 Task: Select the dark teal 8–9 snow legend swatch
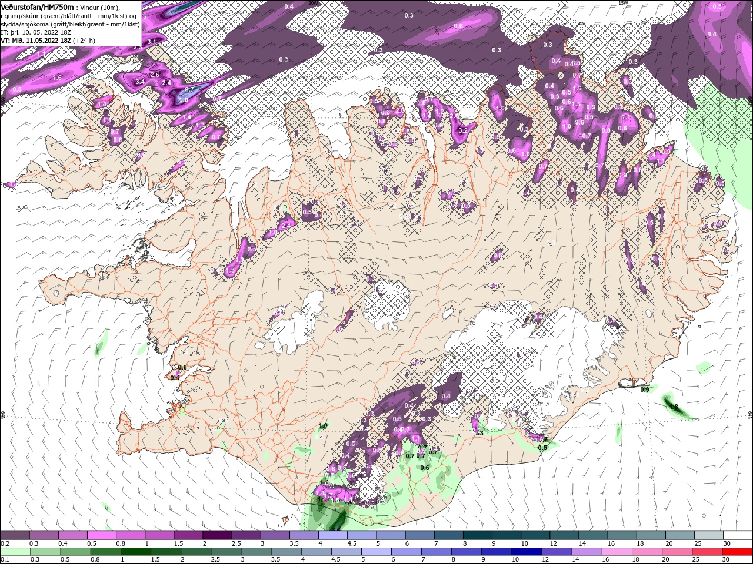478,535
